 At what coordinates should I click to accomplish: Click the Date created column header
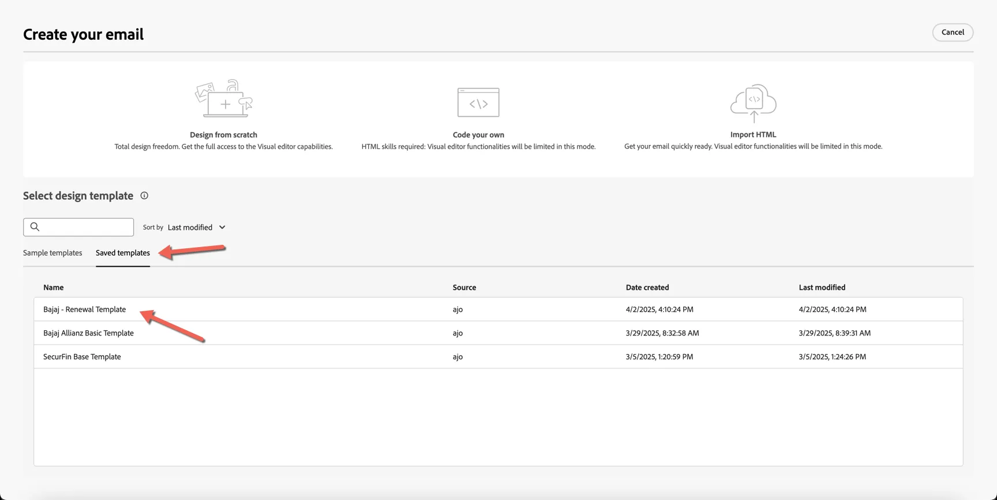coord(647,288)
